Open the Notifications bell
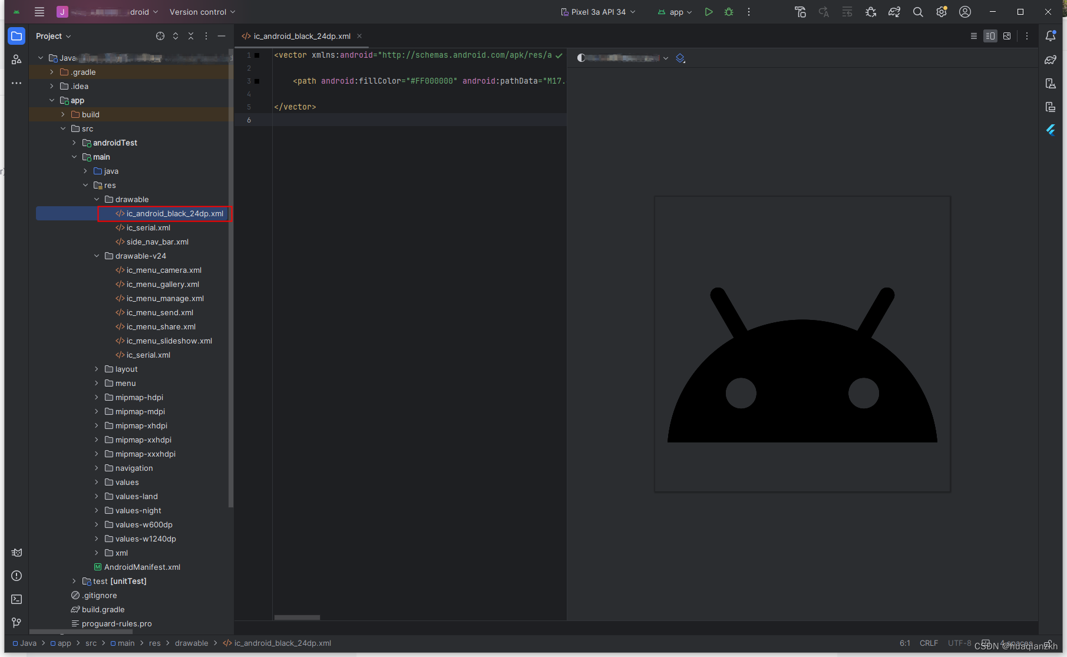1067x657 pixels. tap(1051, 35)
